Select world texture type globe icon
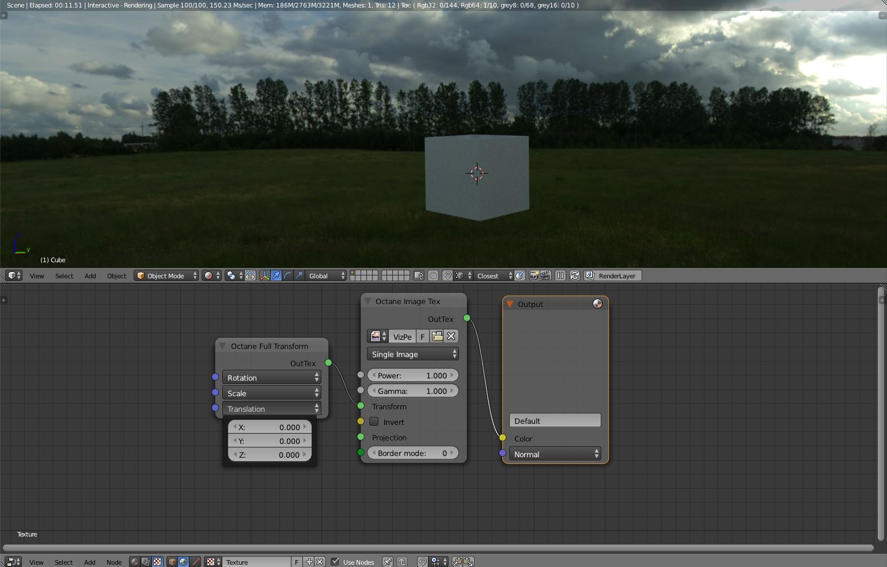Image resolution: width=887 pixels, height=567 pixels. (183, 562)
